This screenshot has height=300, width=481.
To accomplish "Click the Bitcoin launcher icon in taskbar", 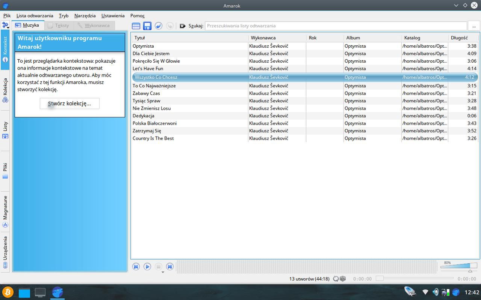I will click(x=8, y=292).
